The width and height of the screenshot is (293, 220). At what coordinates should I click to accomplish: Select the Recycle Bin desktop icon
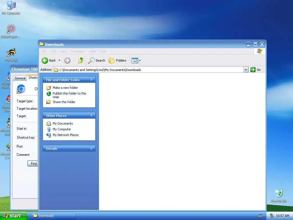[279, 196]
